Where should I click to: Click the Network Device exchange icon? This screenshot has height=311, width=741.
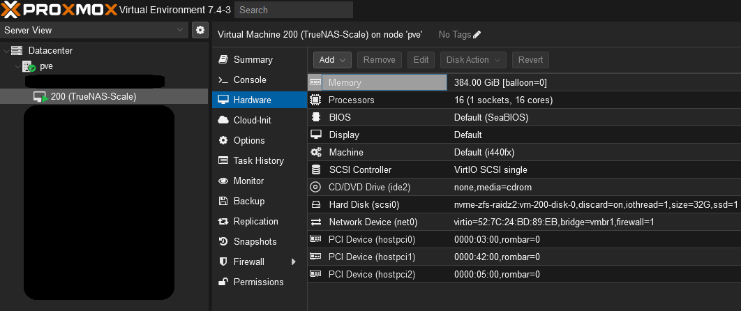315,222
